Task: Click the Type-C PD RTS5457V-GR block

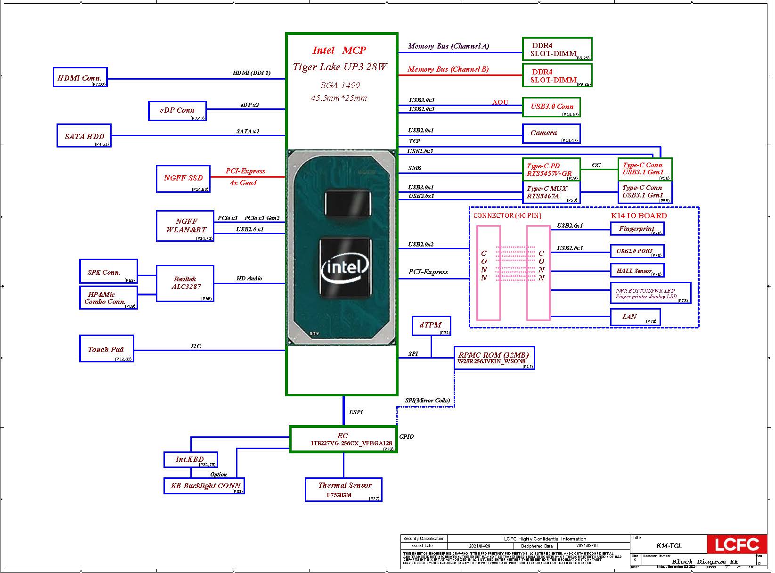Action: 552,170
